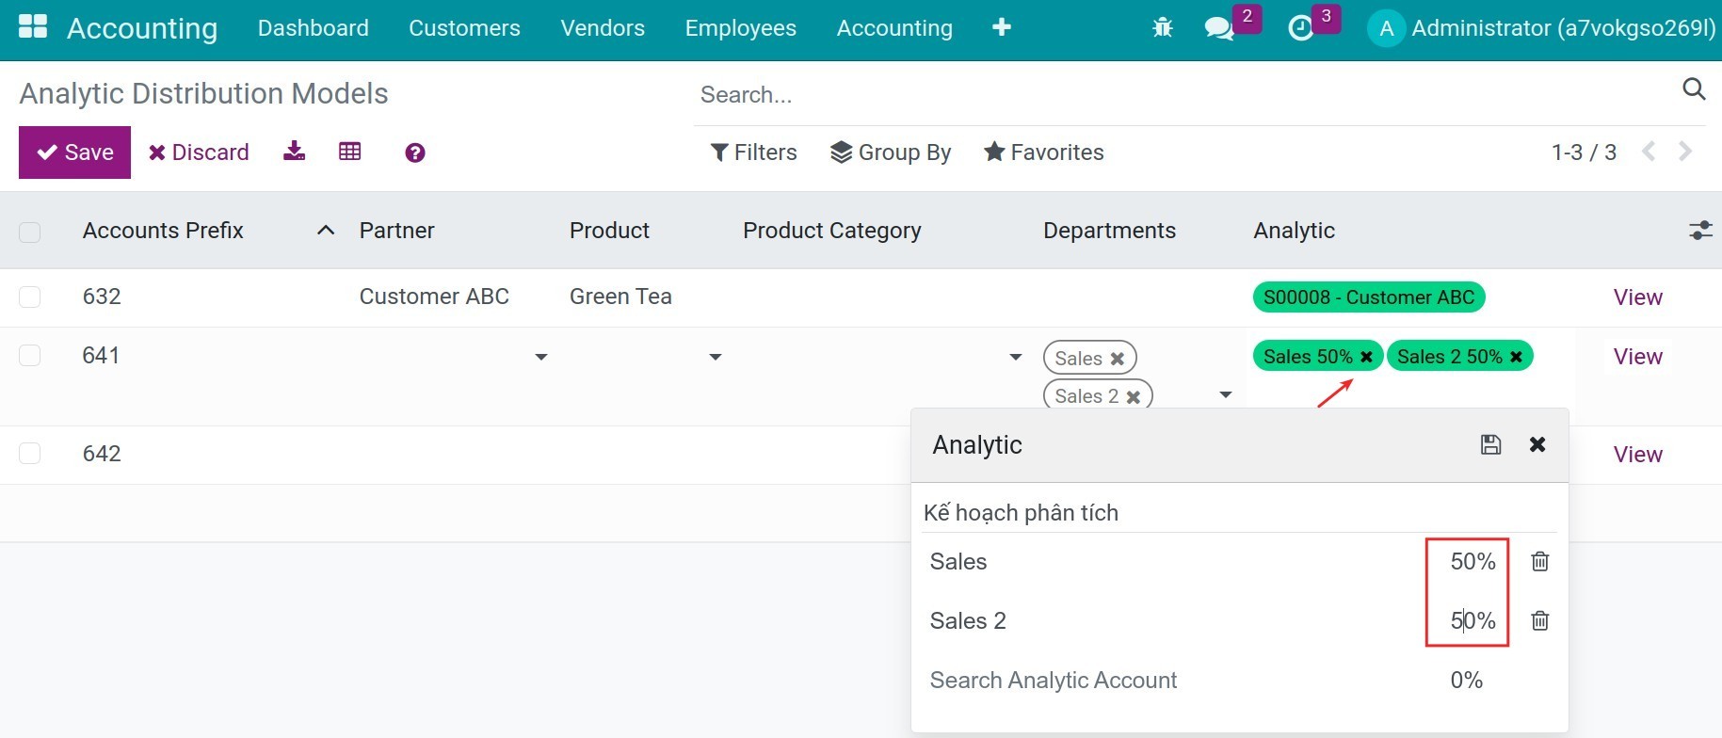1722x738 pixels.
Task: Click the Discard button
Action: click(x=199, y=152)
